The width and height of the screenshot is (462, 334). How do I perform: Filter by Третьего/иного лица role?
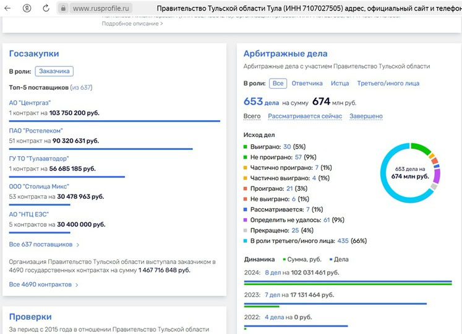(388, 83)
